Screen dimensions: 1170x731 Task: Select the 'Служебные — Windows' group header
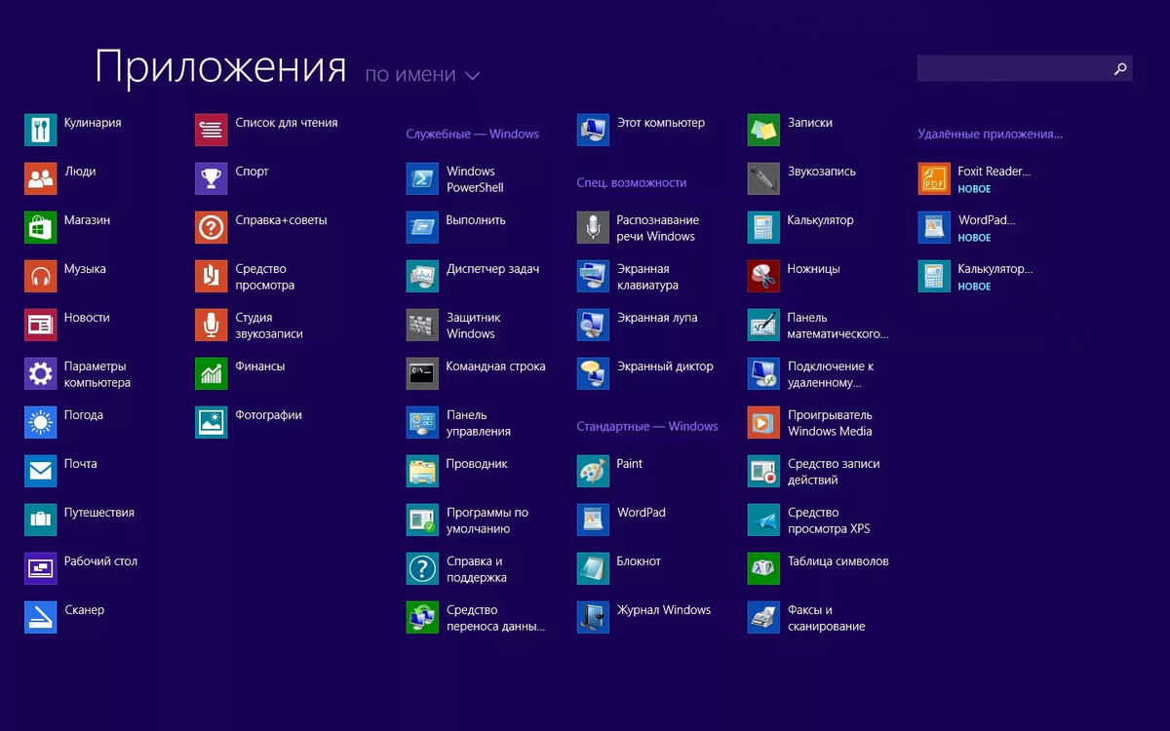click(x=472, y=134)
